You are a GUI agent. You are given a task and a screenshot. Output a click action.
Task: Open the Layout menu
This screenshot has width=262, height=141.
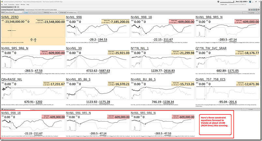17,5
